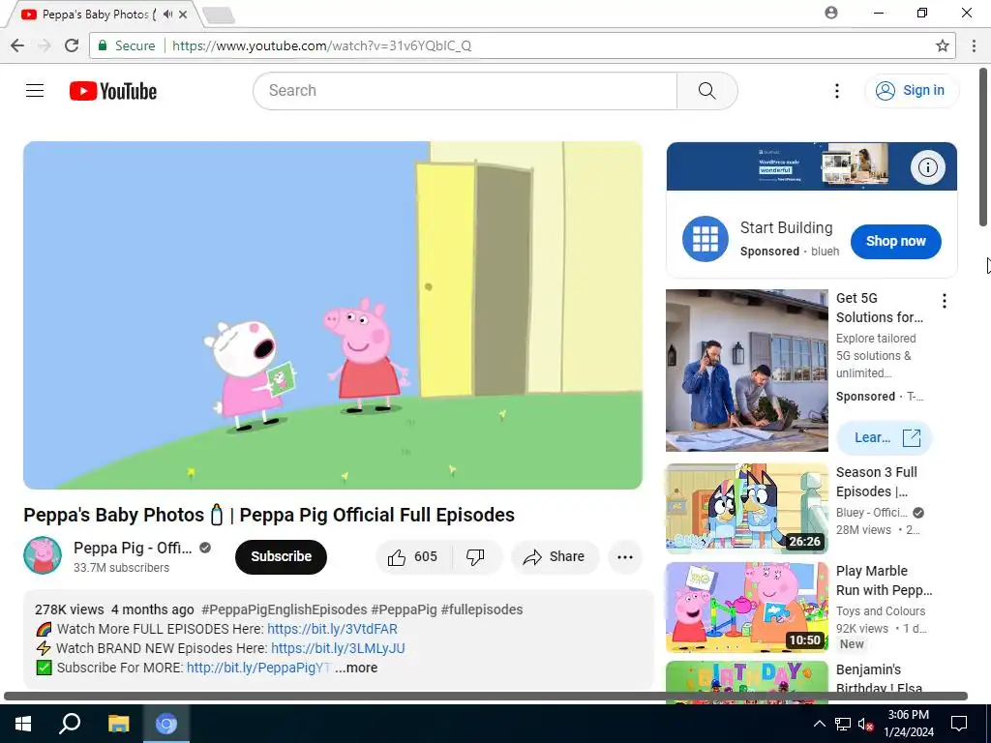Screen dimensions: 991x743
Task: Subscribe to the Peppa Pig channel
Action: tap(282, 556)
